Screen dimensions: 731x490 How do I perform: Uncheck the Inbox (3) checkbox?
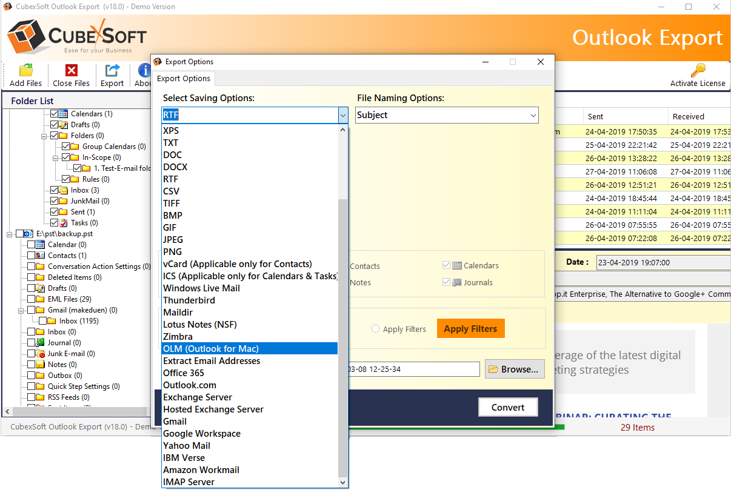(55, 190)
